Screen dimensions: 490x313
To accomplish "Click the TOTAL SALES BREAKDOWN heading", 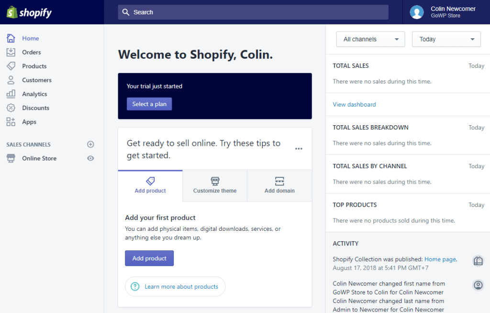I will [371, 127].
